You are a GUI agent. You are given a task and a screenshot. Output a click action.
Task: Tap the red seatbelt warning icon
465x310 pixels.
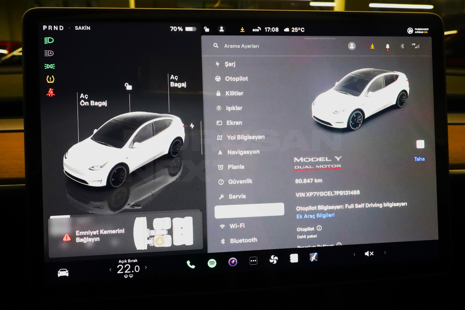pyautogui.click(x=50, y=92)
